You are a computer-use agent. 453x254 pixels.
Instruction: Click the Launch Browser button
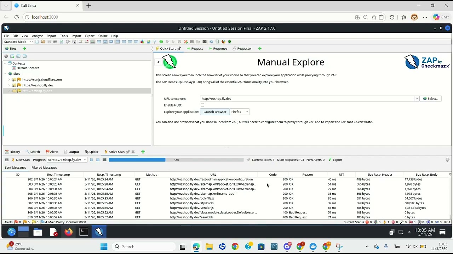215,112
